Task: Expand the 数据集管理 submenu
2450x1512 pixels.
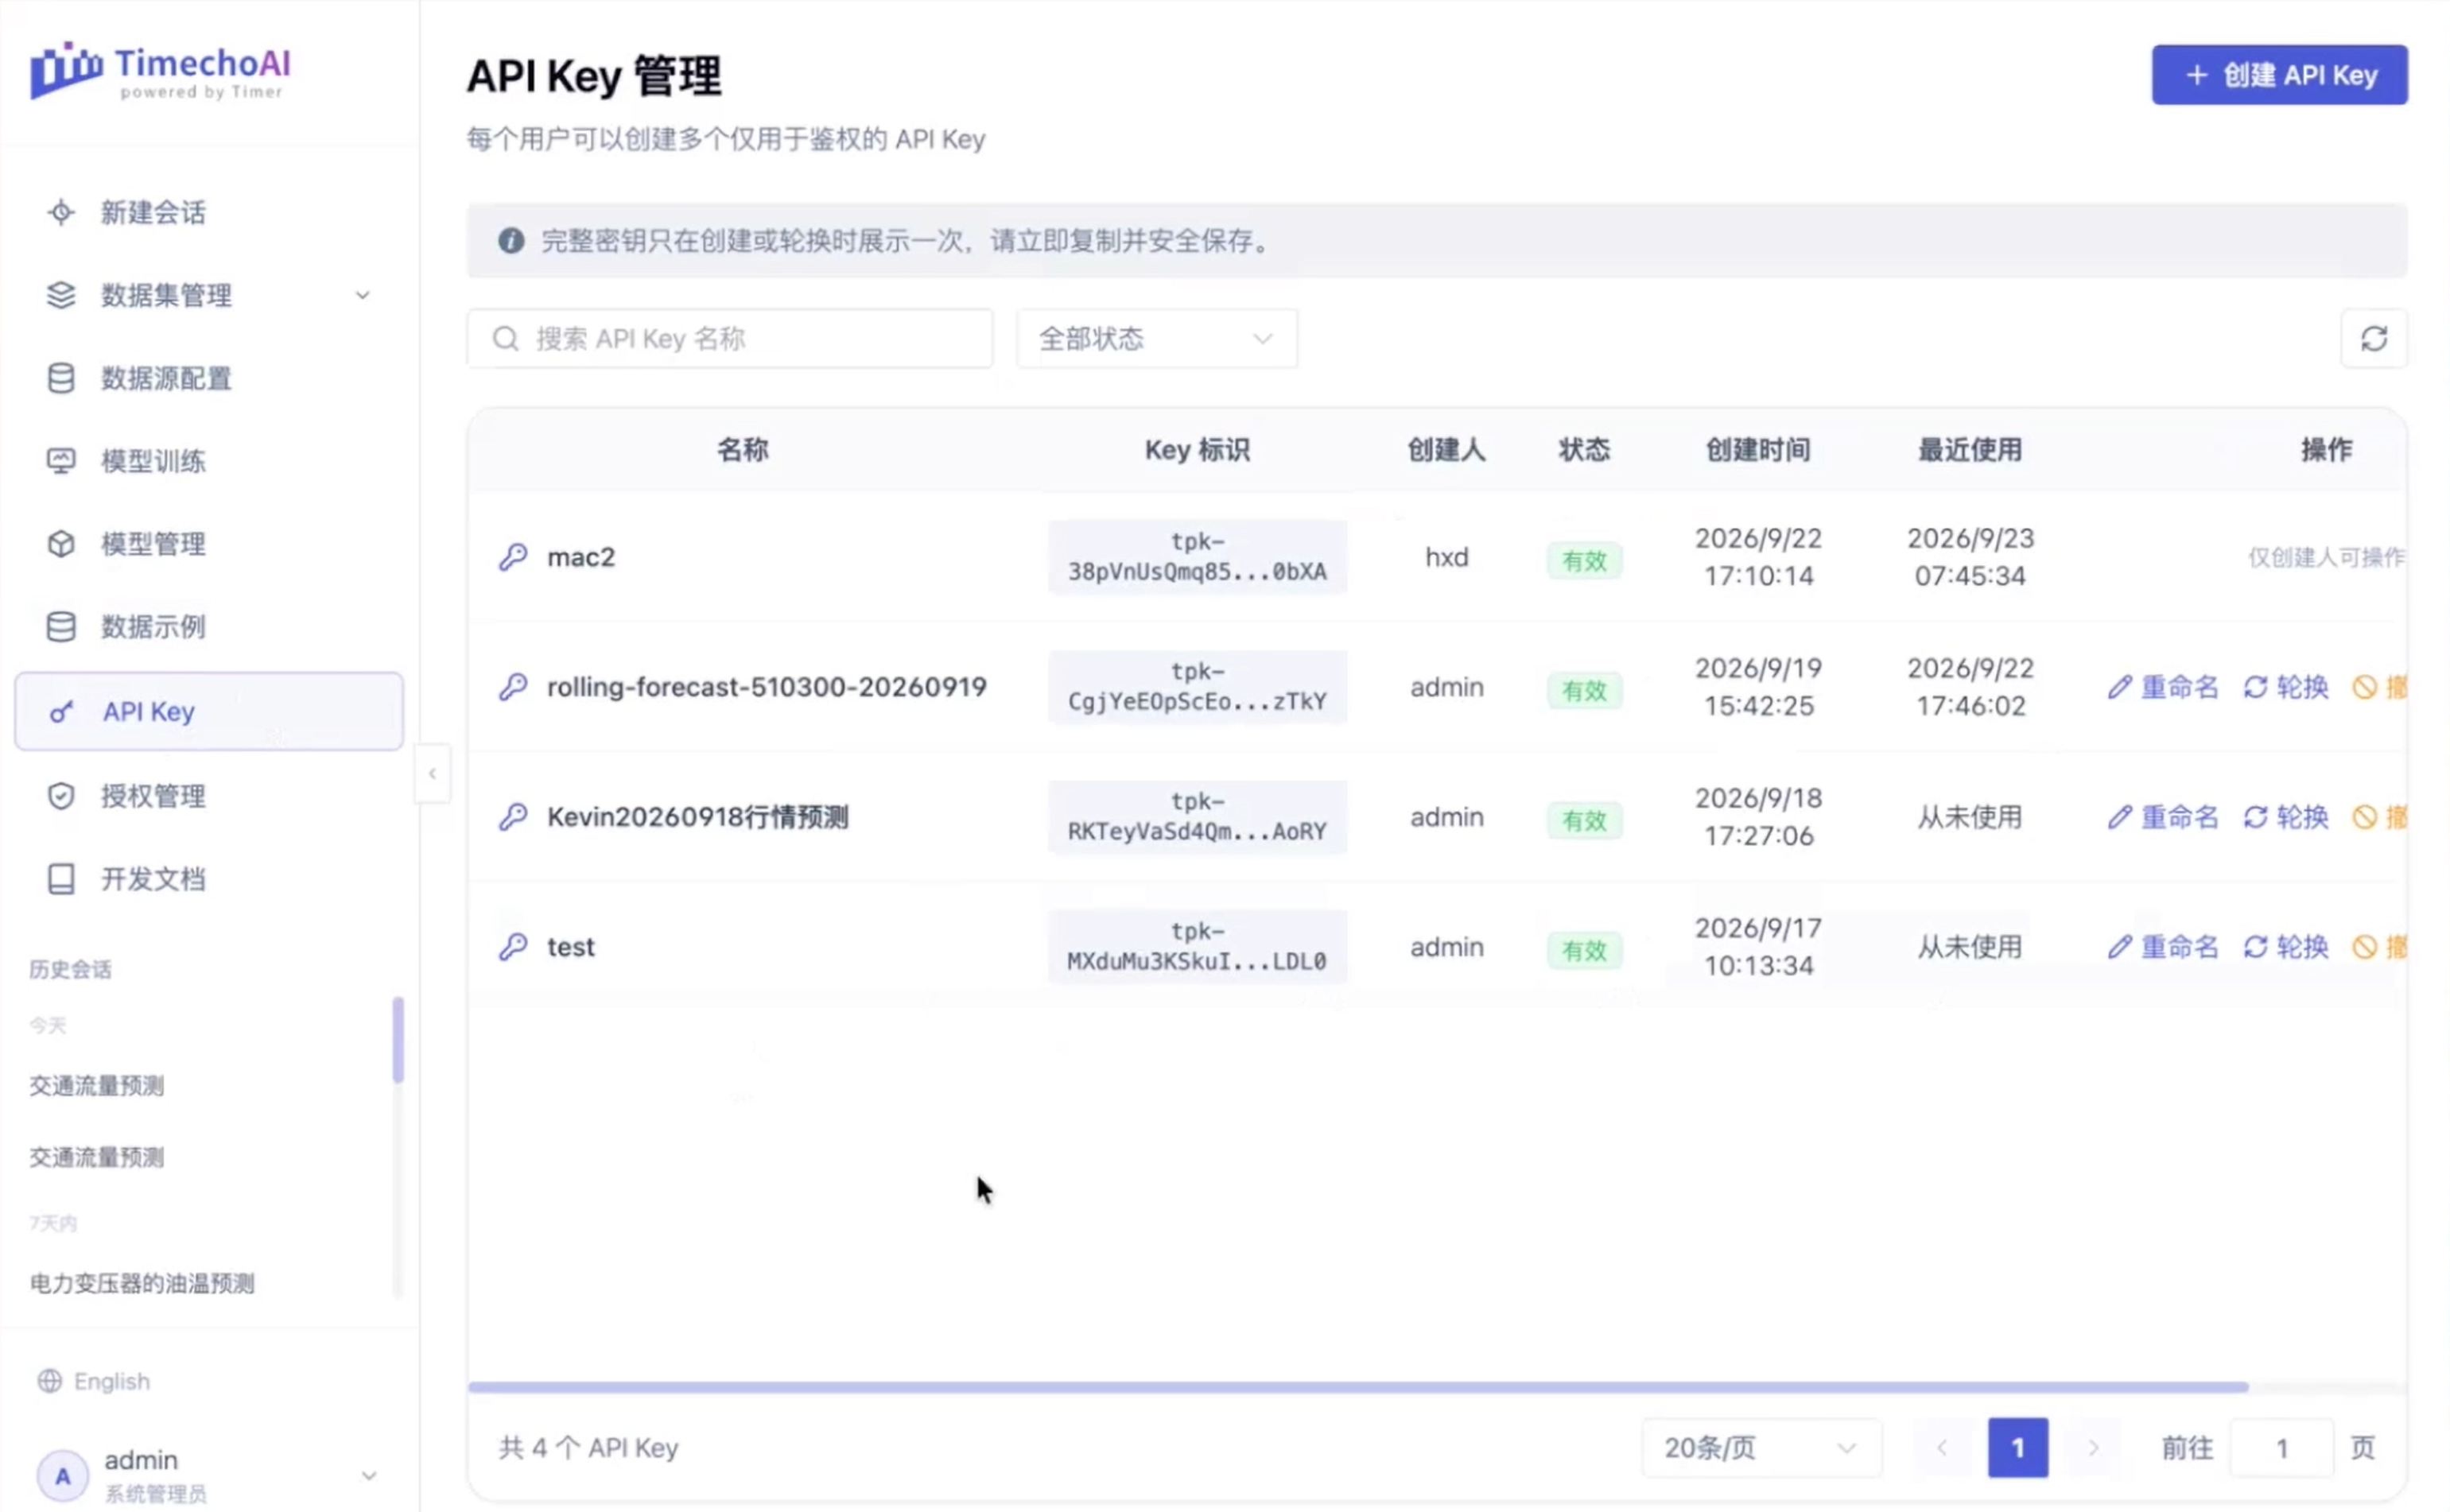Action: pyautogui.click(x=363, y=296)
